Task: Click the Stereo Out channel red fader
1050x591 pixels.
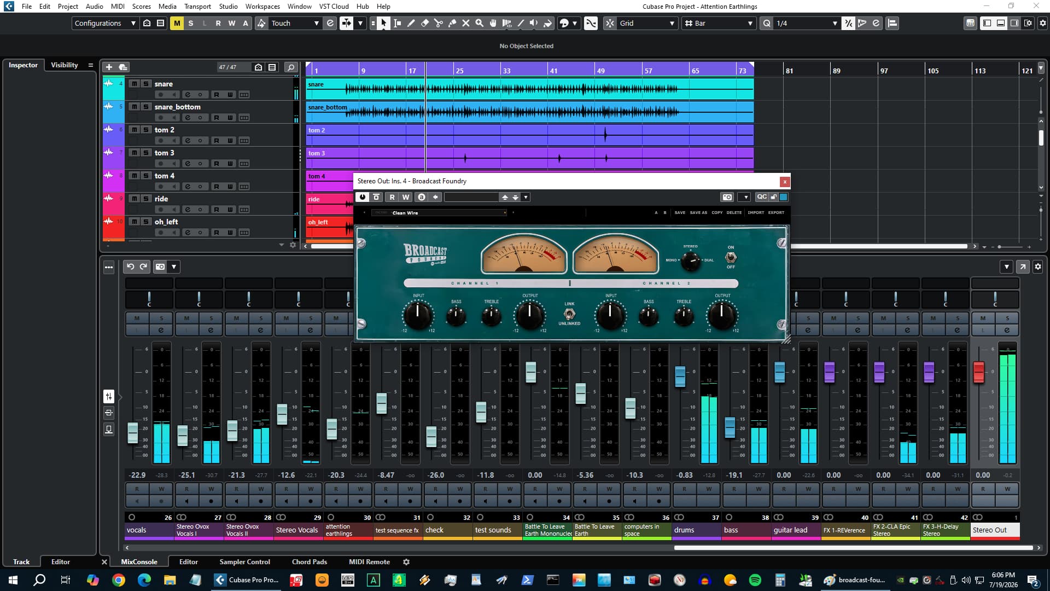Action: click(x=978, y=372)
